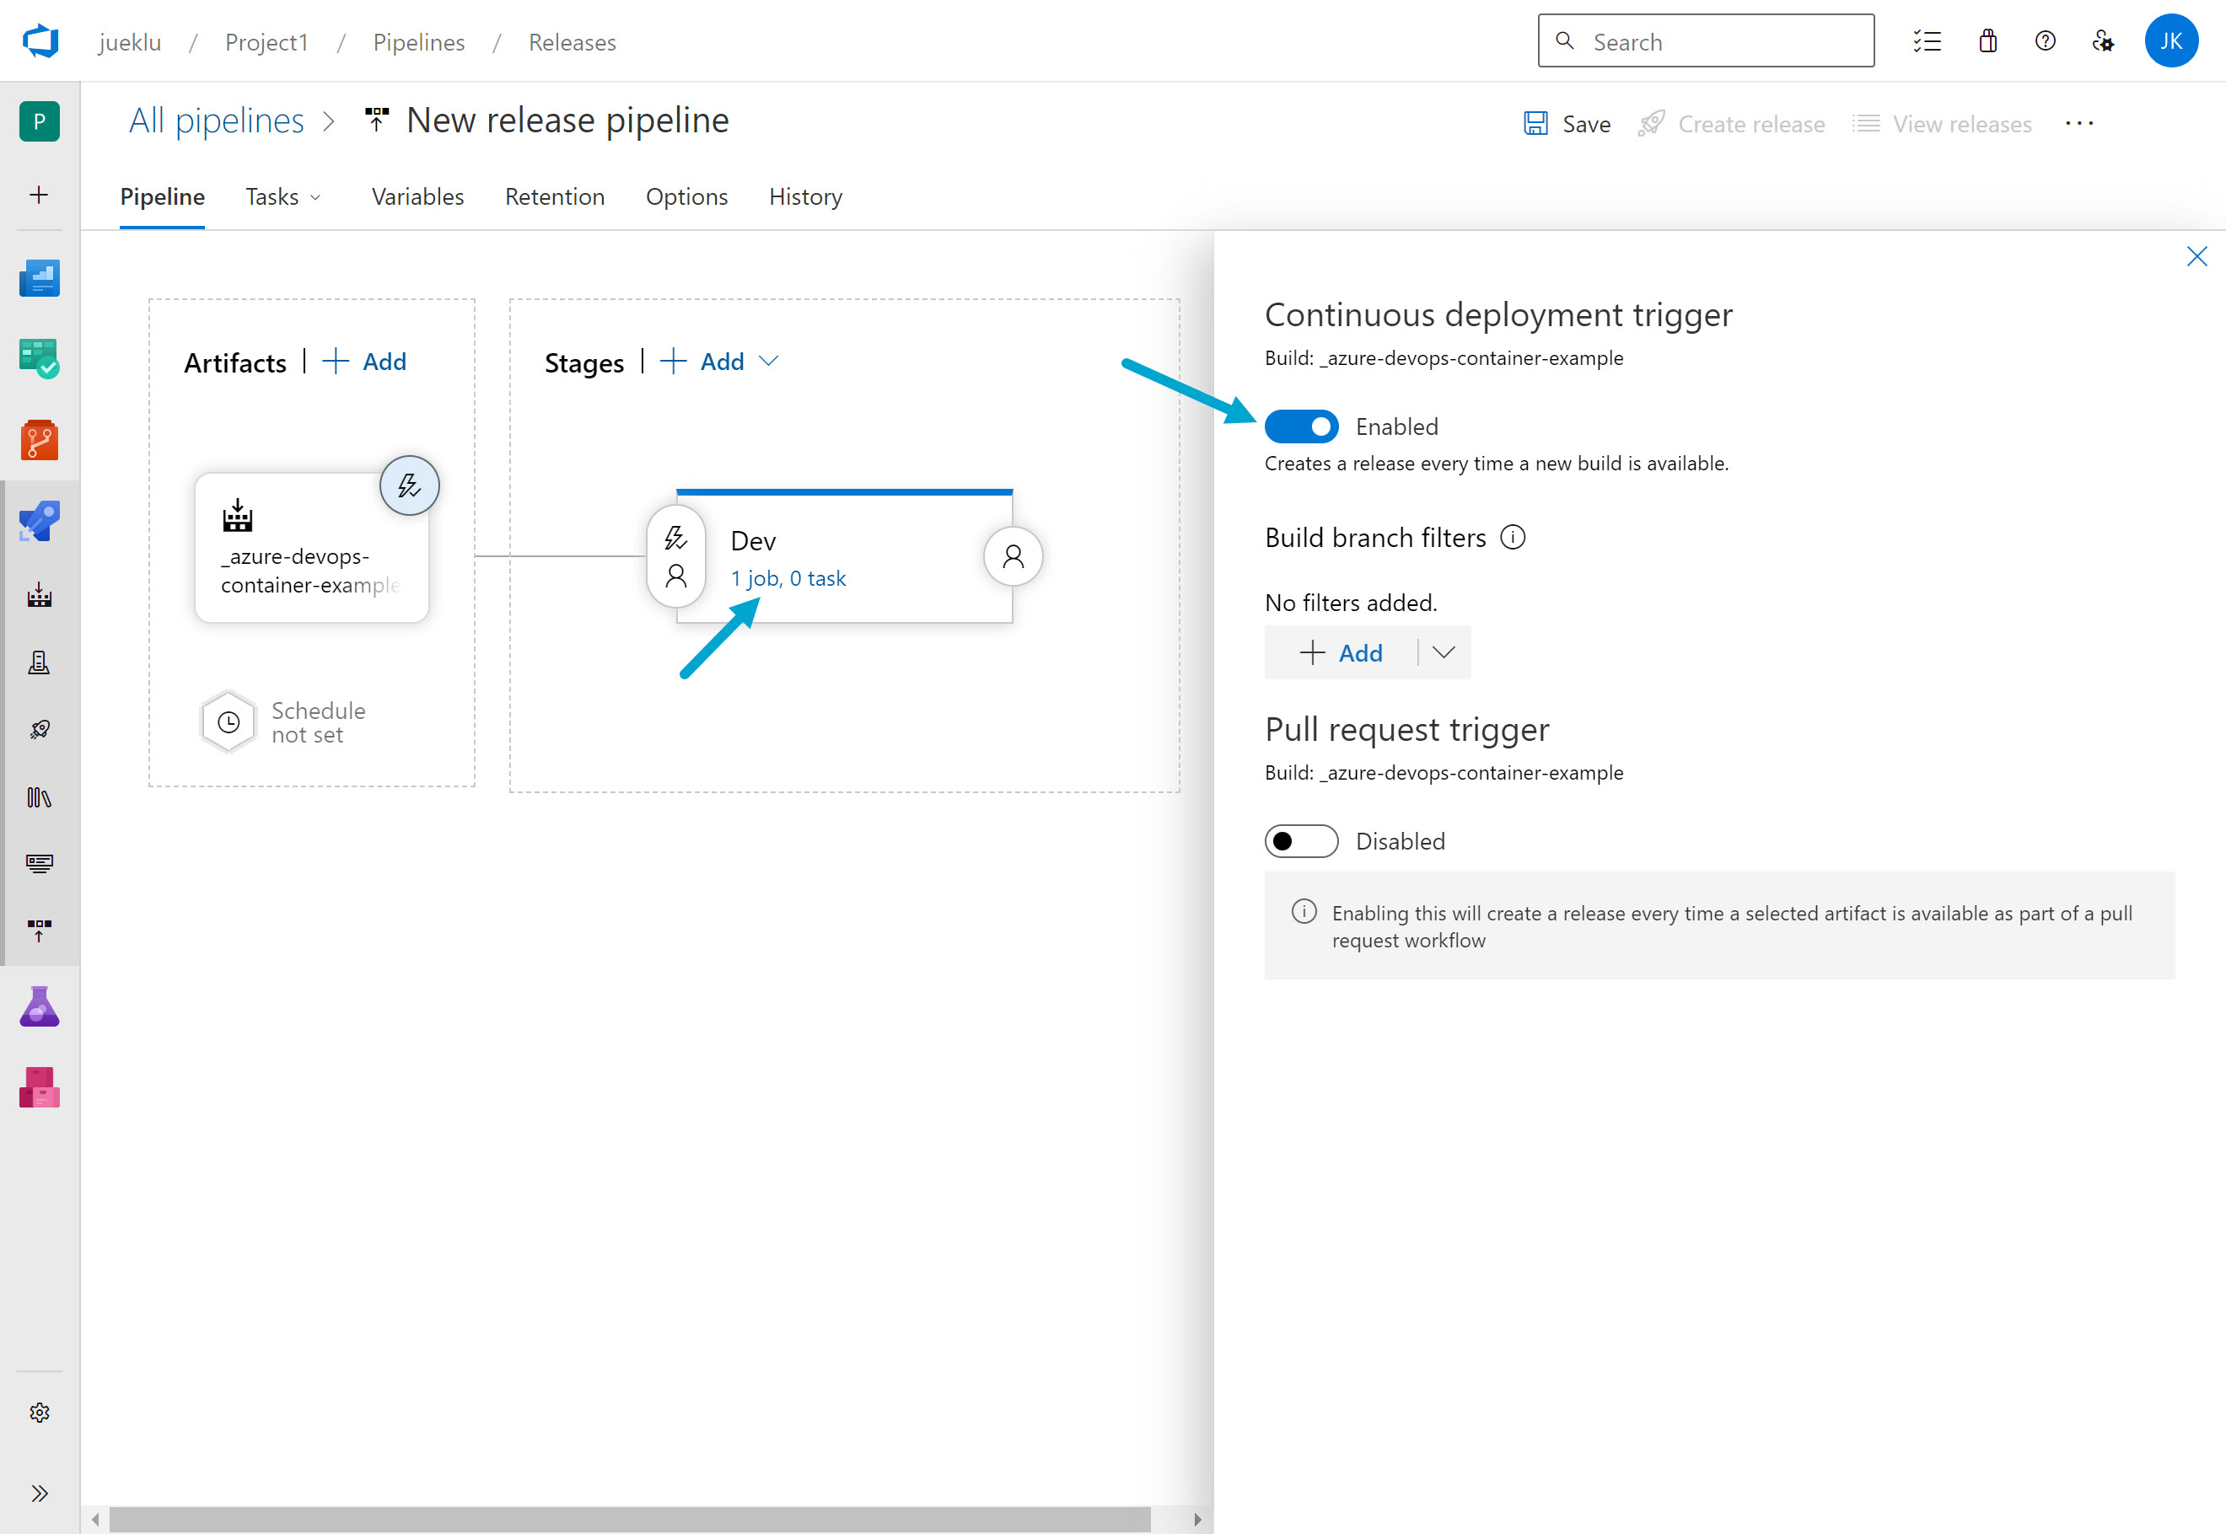
Task: Click Schedule not set clock icon
Action: point(229,721)
